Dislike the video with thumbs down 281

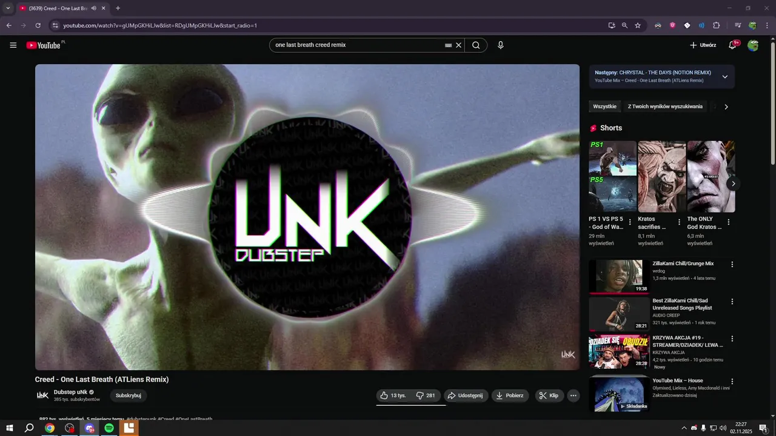(x=426, y=395)
